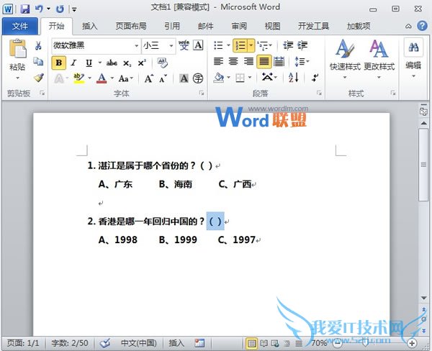The height and width of the screenshot is (351, 432).
Task: Click 中文(中国) language indicator
Action: (139, 343)
